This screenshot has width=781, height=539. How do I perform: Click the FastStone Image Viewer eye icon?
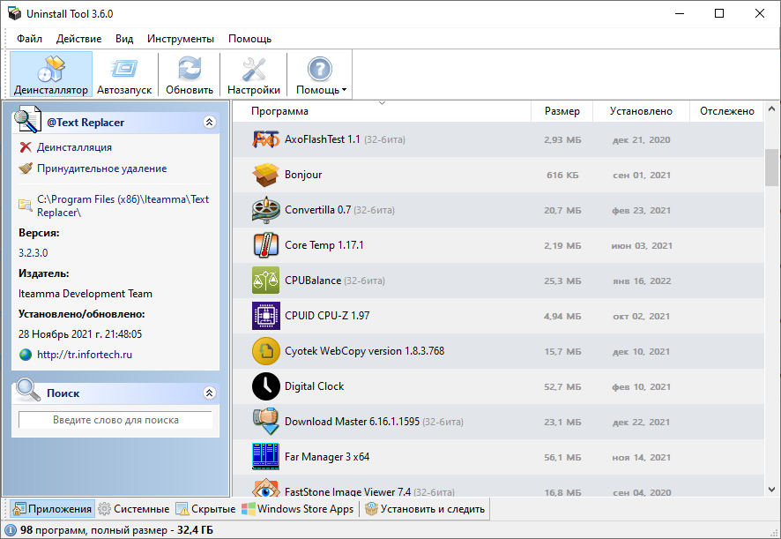(x=265, y=489)
